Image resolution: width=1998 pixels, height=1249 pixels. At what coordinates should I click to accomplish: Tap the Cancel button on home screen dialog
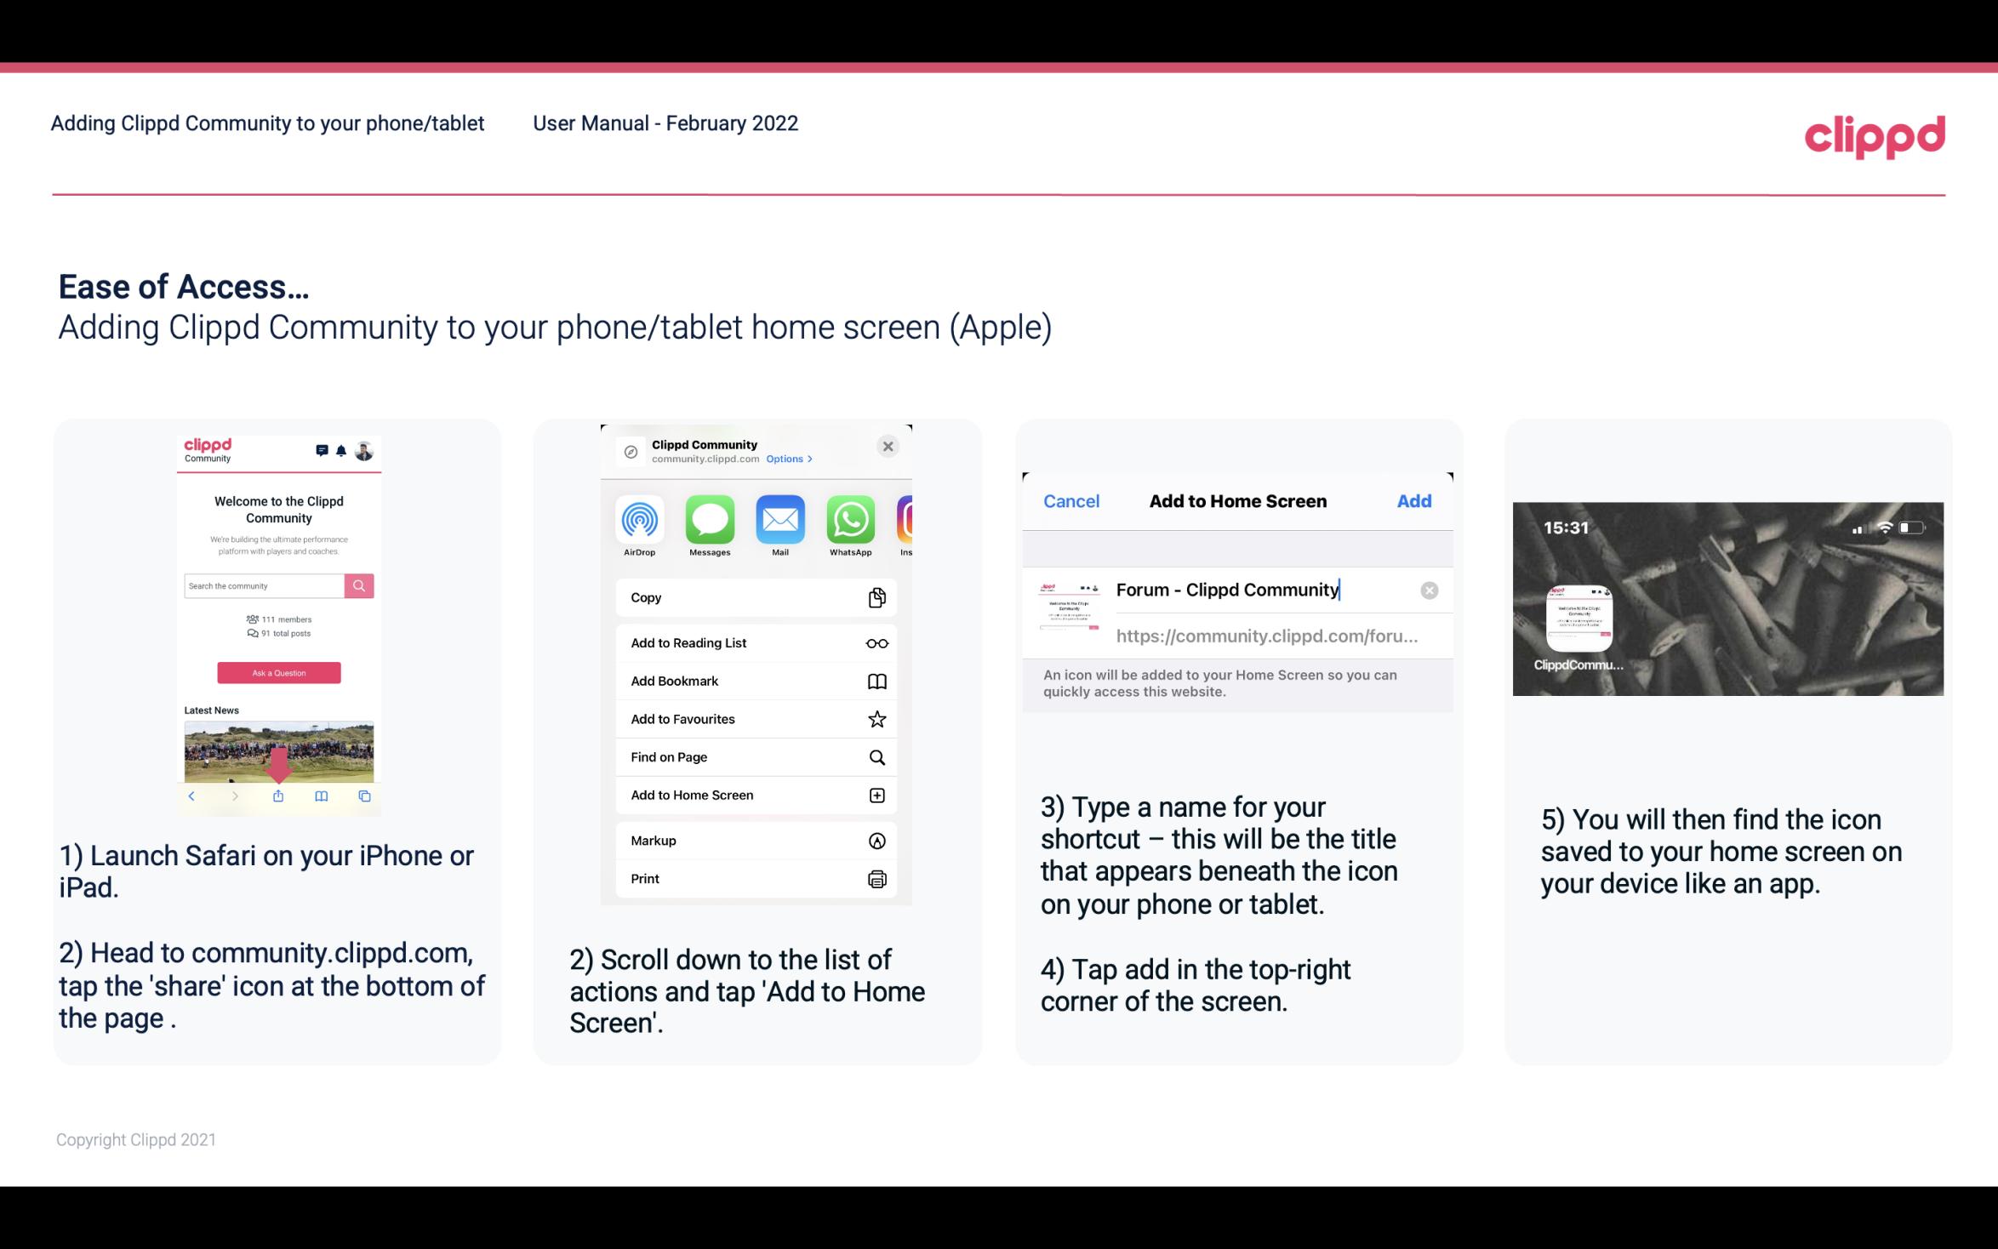(1071, 499)
